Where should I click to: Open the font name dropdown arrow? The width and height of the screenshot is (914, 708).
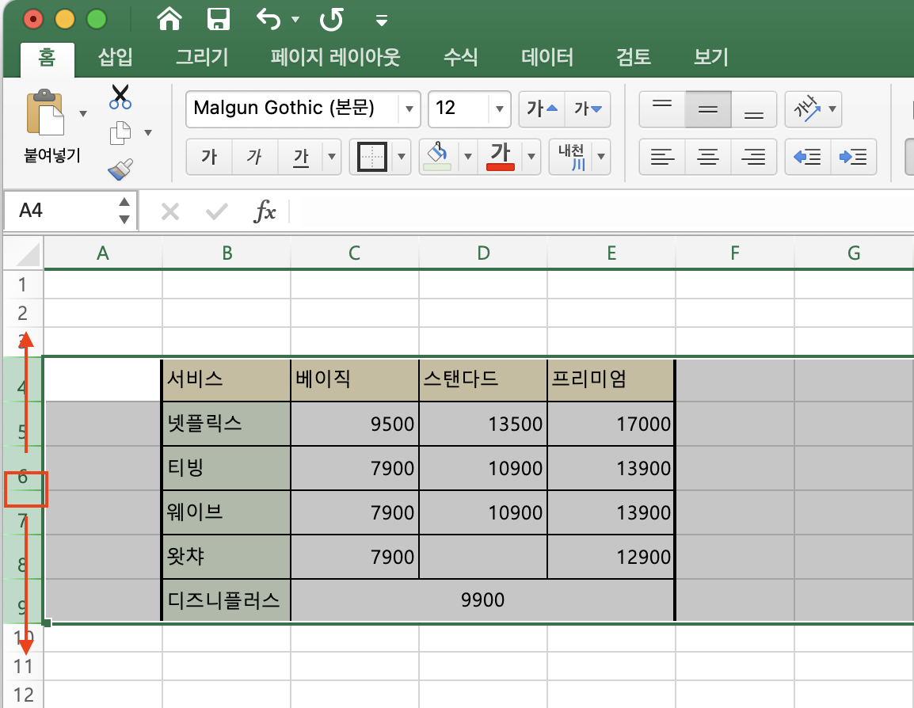tap(409, 109)
